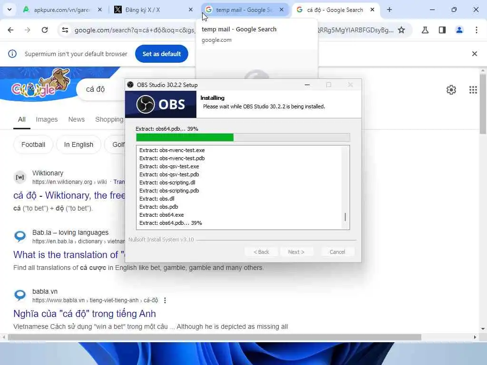Open the What is the translation result
Image resolution: width=487 pixels, height=365 pixels.
click(68, 255)
